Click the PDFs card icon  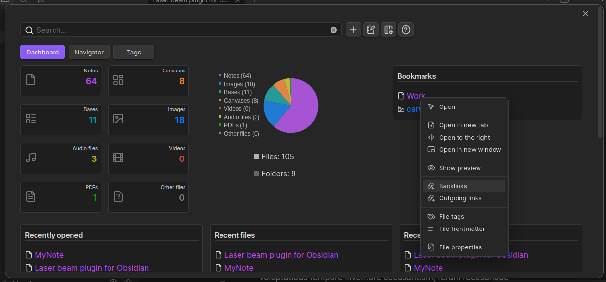tap(31, 196)
